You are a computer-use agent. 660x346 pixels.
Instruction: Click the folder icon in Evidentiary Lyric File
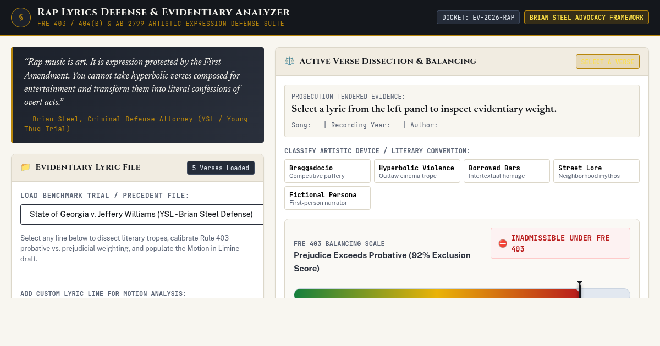[25, 167]
